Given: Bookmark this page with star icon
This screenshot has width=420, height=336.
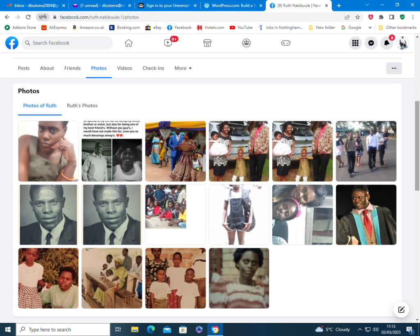Looking at the screenshot, I should (358, 17).
